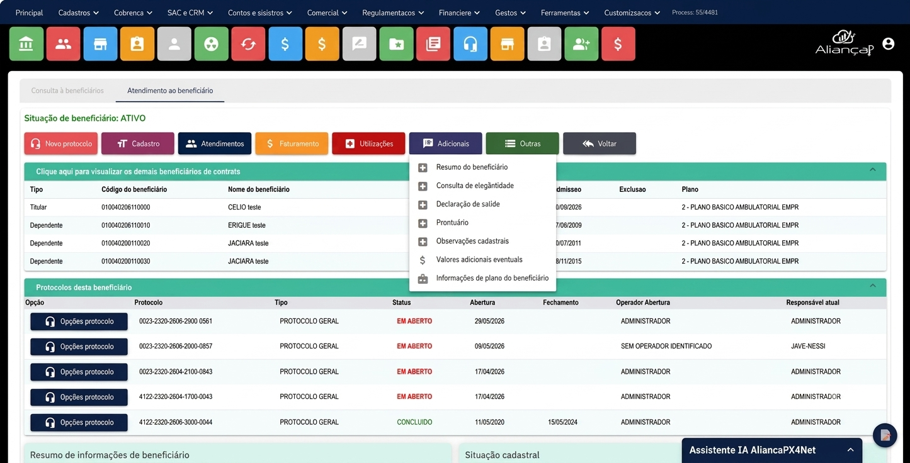Click the CONCLUIDO status cell
The width and height of the screenshot is (910, 463).
coord(414,422)
